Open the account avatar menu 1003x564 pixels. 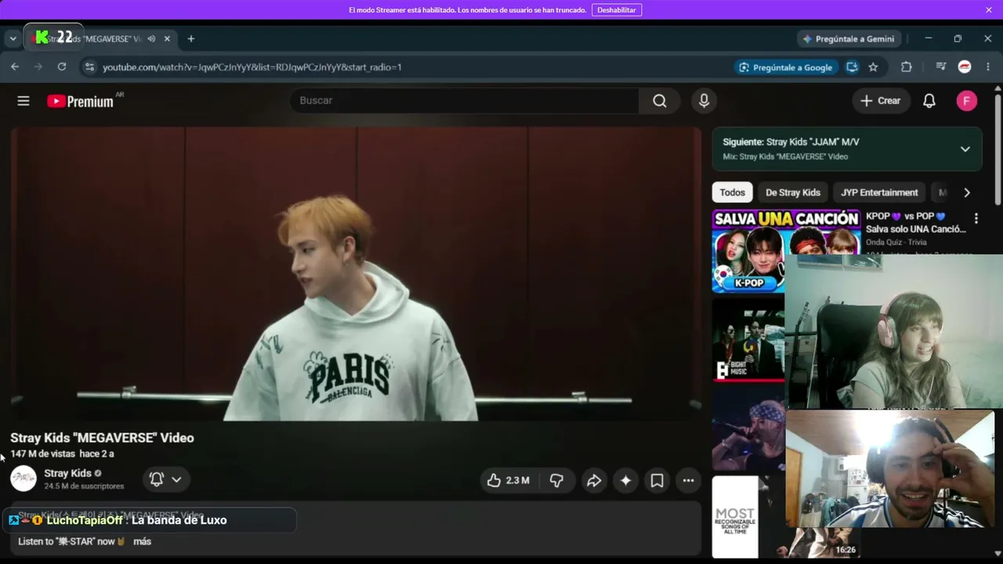tap(966, 100)
